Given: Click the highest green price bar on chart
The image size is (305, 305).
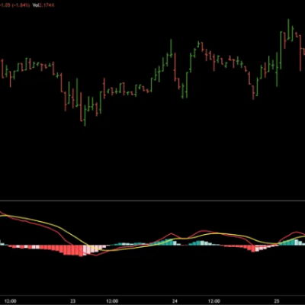Looking at the screenshot, I should [288, 29].
